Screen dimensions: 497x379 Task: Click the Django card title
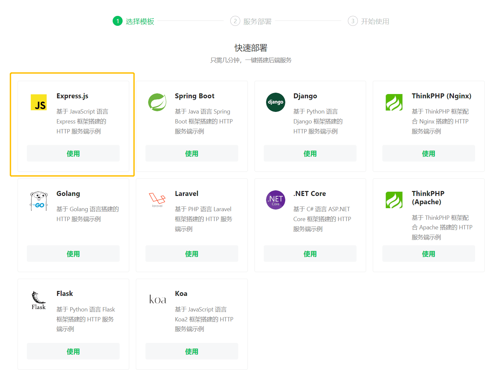point(305,96)
